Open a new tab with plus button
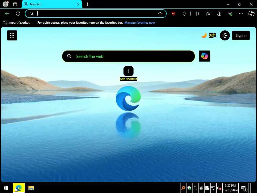 click(88, 4)
